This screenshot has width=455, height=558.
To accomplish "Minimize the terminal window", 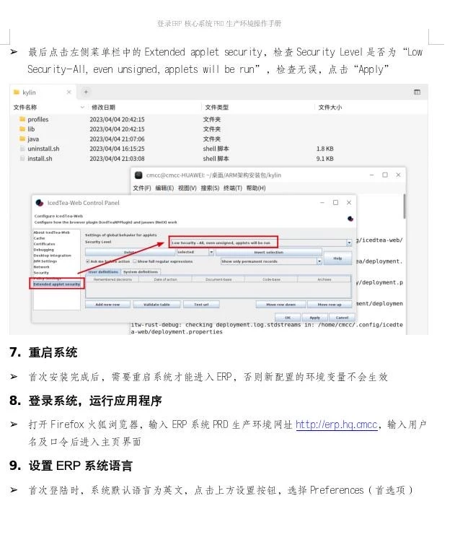I will tap(372, 175).
